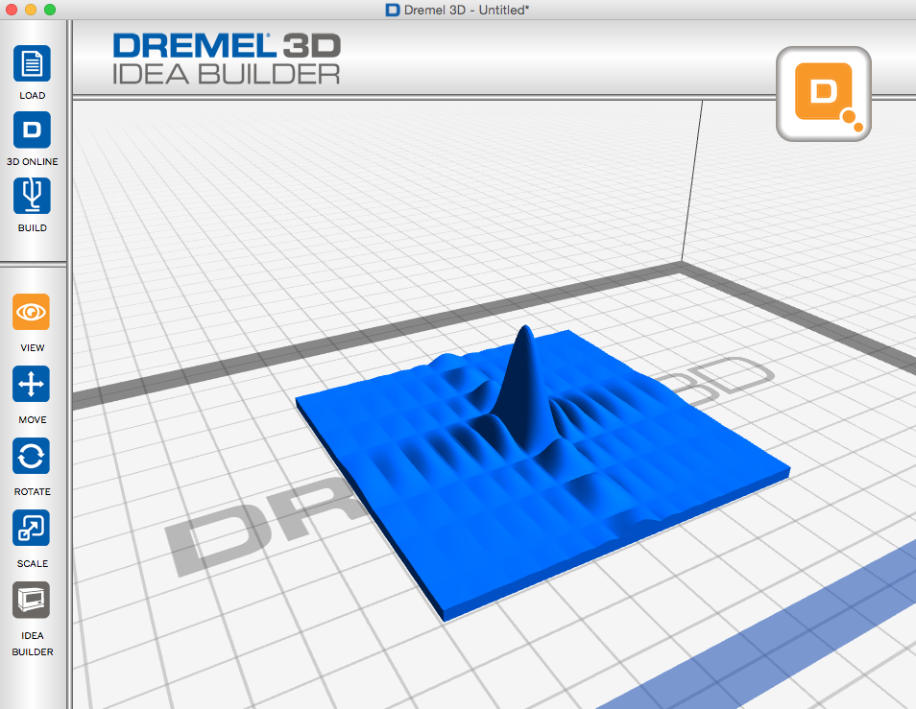Click the yellow minimize window button
Image resolution: width=916 pixels, height=709 pixels.
(x=31, y=10)
